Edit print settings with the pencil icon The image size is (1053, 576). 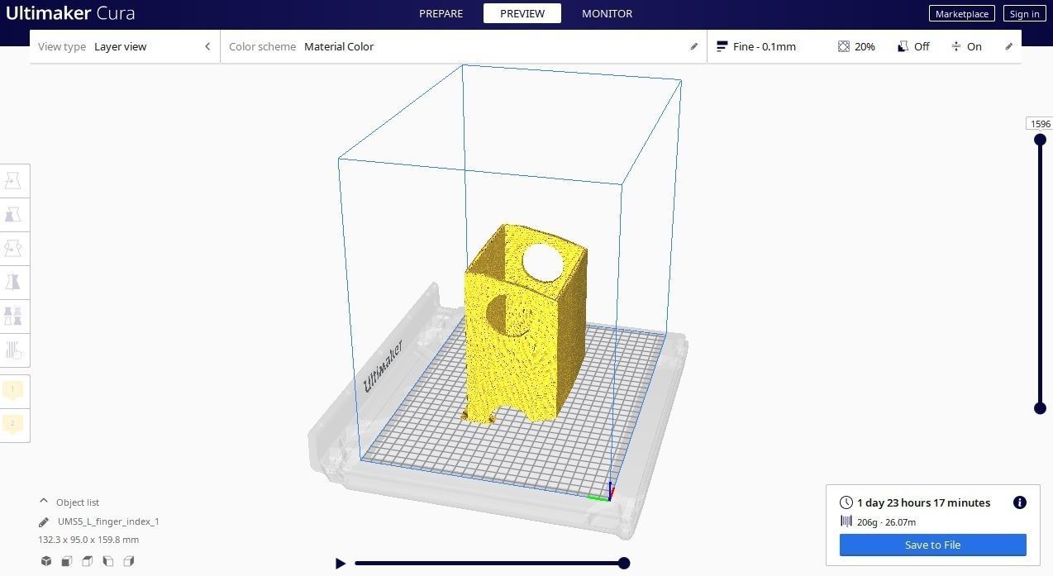click(1009, 46)
